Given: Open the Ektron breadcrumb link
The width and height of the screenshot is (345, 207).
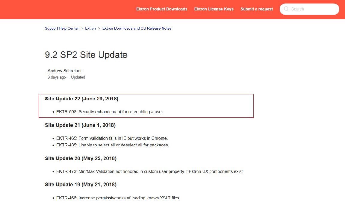Looking at the screenshot, I should pos(90,28).
